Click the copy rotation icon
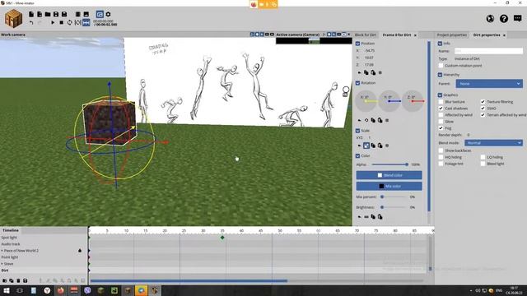The image size is (527, 296). (373, 120)
